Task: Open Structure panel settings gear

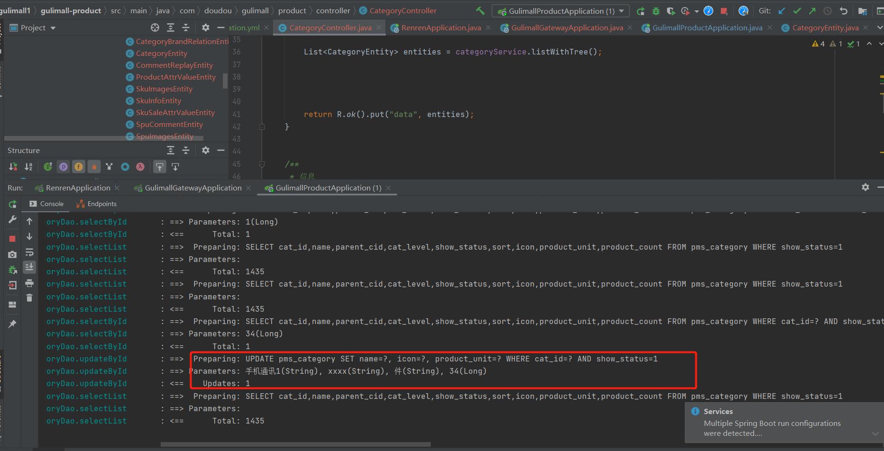Action: tap(205, 150)
